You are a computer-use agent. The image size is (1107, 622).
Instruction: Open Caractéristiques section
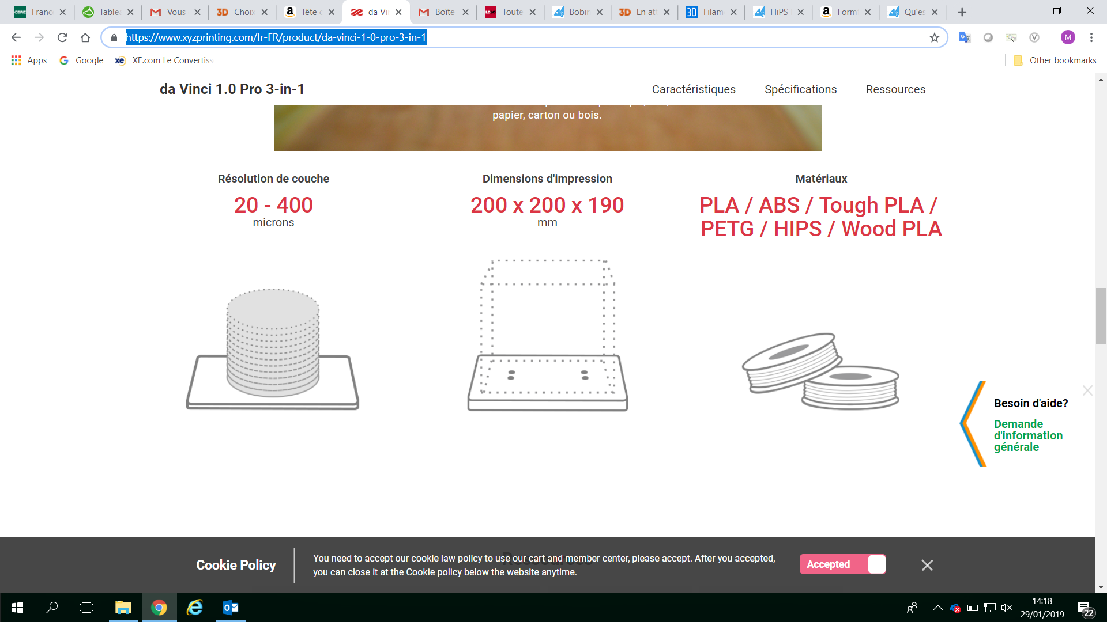[694, 89]
